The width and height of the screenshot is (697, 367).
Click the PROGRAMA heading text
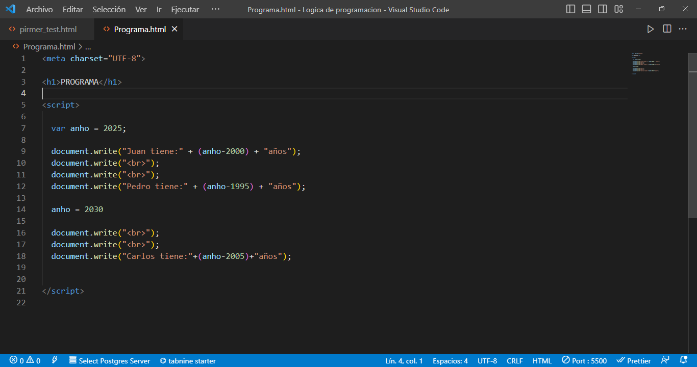coord(80,82)
